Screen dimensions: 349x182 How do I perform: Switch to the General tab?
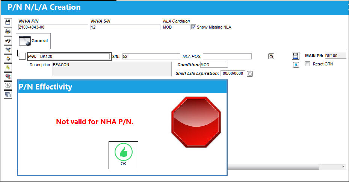[33, 41]
